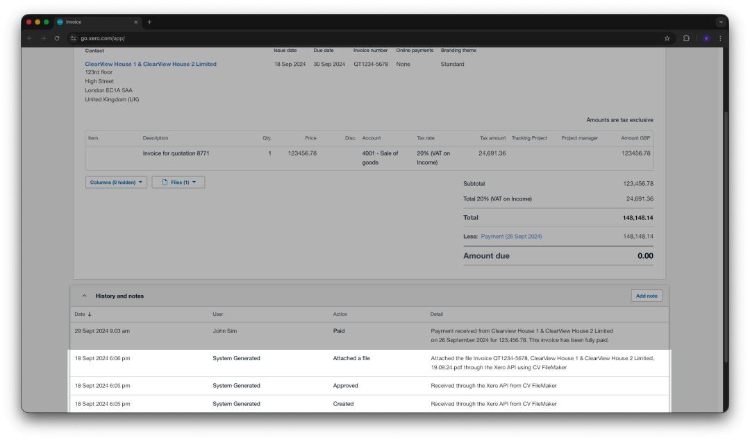The image size is (750, 440).
Task: Close the Invoice browser tab
Action: tap(135, 22)
